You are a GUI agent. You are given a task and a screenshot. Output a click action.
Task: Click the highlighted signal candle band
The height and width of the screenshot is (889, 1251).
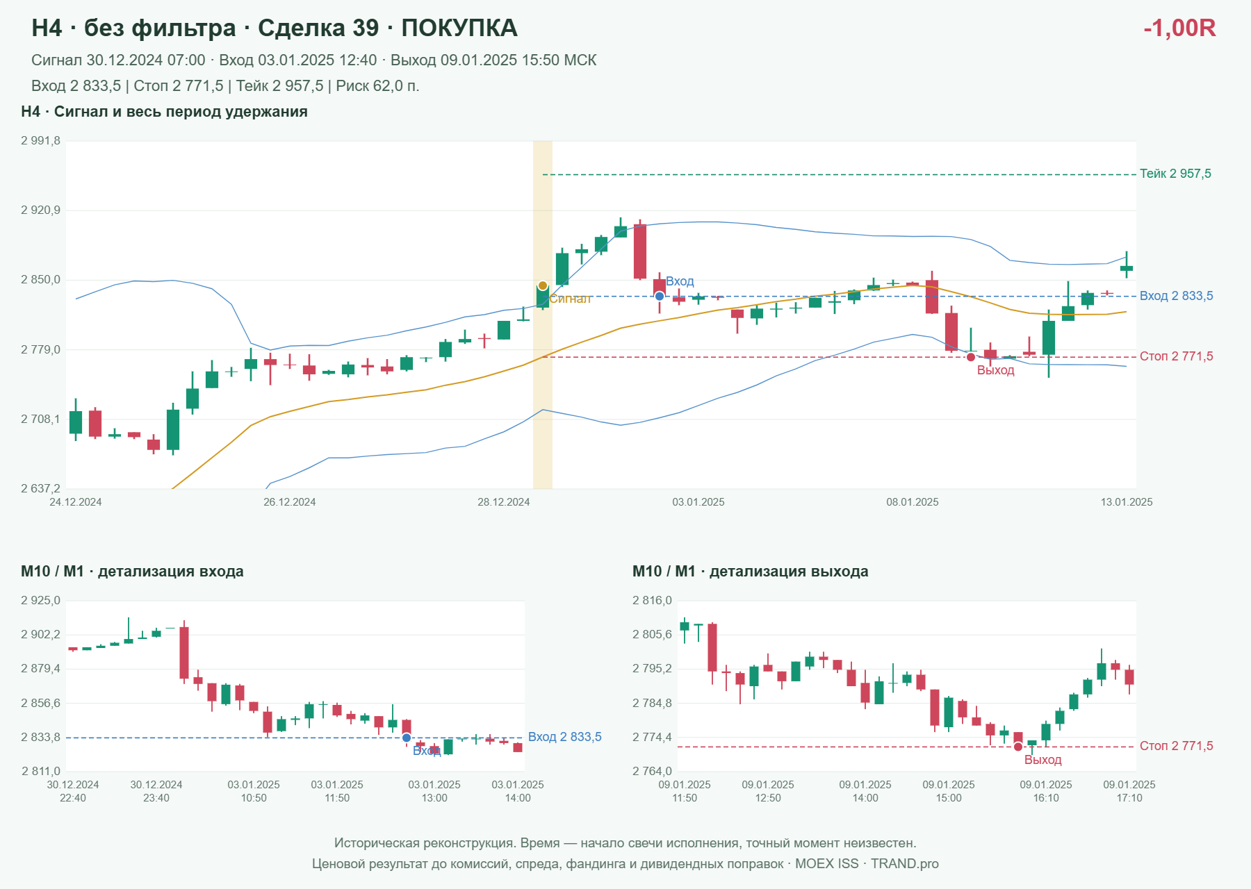pos(543,315)
